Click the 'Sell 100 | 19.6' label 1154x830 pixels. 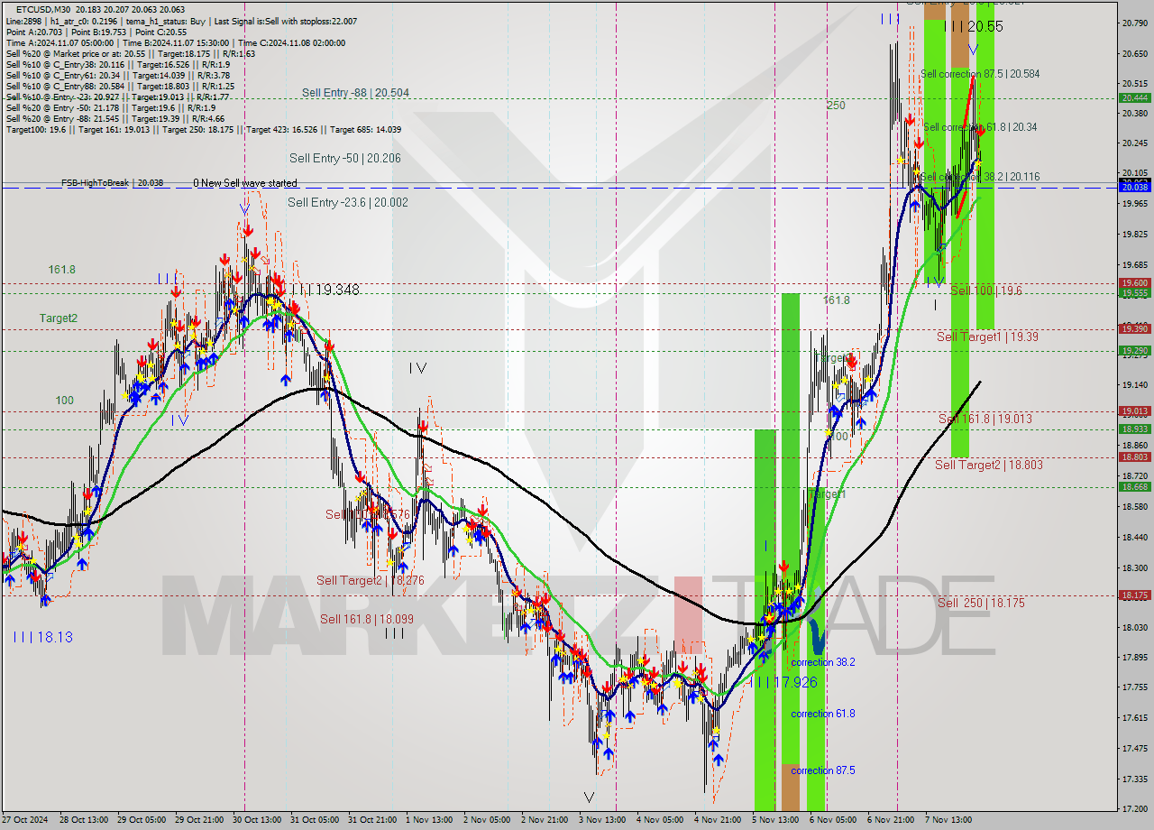point(986,290)
